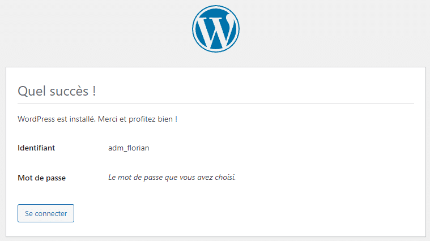Click the horizontal divider under the heading
Viewport: 430px width, 241px height.
(x=215, y=104)
